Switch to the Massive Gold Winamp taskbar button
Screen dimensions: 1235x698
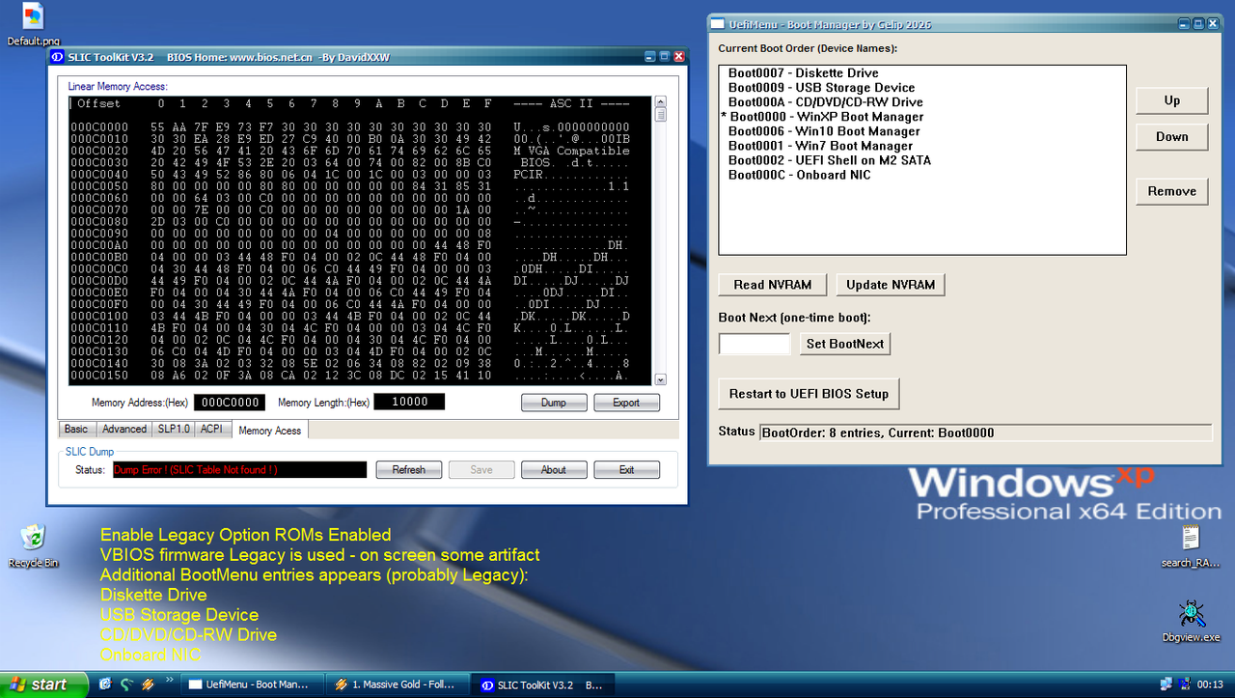(x=396, y=684)
